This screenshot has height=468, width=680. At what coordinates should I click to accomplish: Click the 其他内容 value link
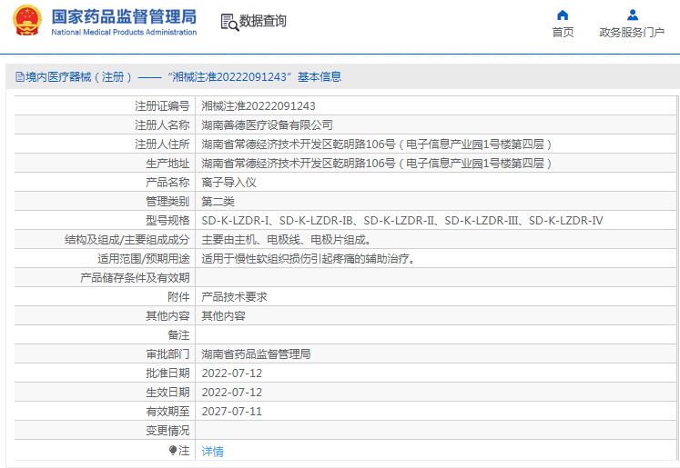click(223, 316)
